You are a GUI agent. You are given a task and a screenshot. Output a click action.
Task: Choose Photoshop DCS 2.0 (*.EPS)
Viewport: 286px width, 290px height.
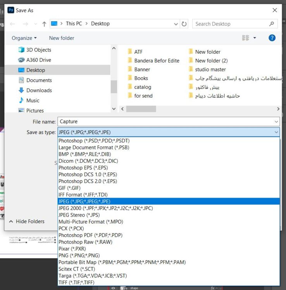[169, 181]
